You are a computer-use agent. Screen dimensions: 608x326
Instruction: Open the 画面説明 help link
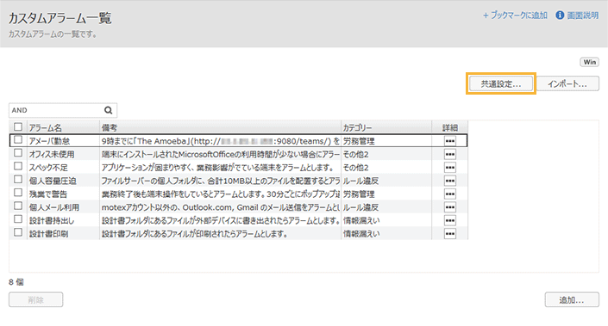click(x=583, y=15)
